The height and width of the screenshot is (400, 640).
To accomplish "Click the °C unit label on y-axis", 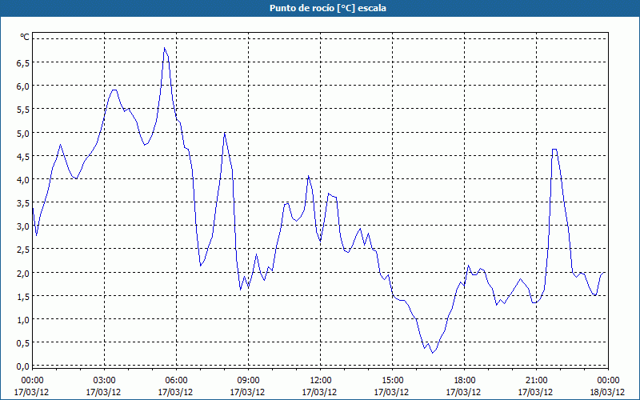I will click(x=25, y=37).
